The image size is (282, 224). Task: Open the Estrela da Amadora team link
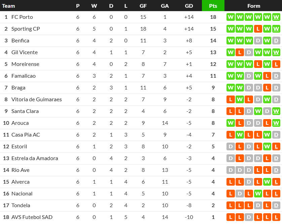(x=35, y=158)
